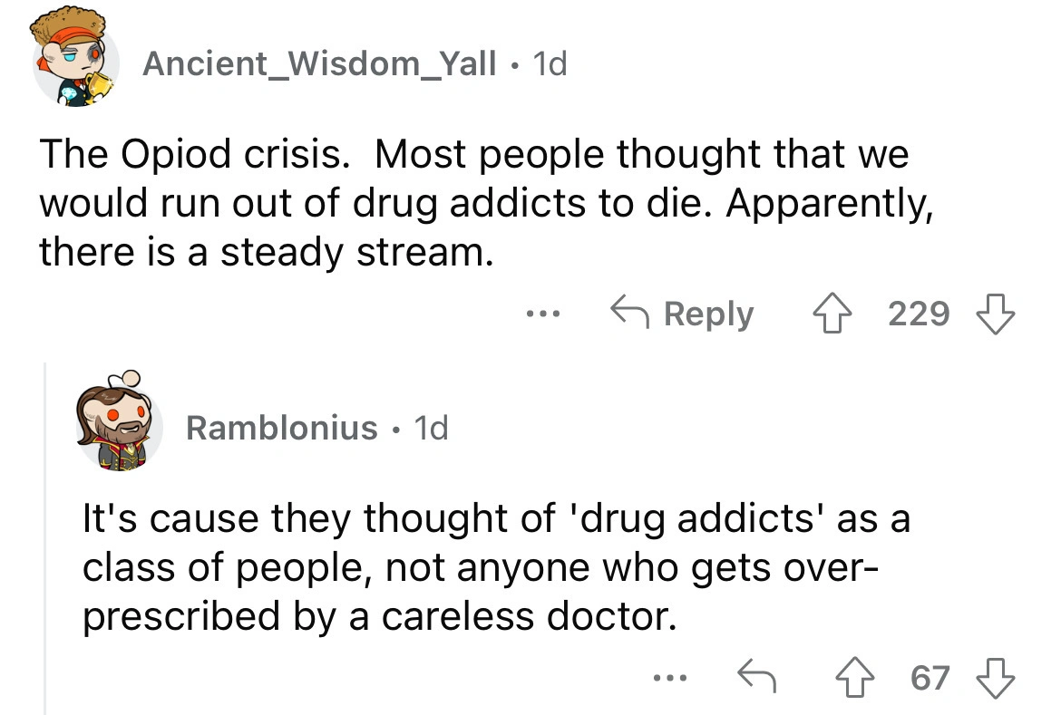Open the Ancient_Wisdom_Yall username link
The height and width of the screenshot is (715, 1061).
320,63
